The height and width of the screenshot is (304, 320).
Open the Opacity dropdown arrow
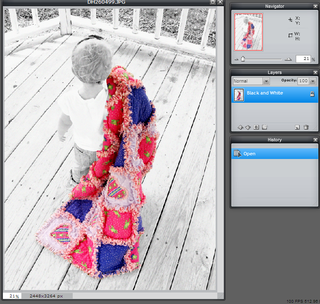pos(313,81)
